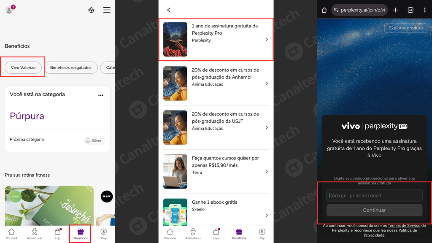The width and height of the screenshot is (432, 243).
Task: Open USJT pós-graduação discount offer
Action: [x=216, y=127]
